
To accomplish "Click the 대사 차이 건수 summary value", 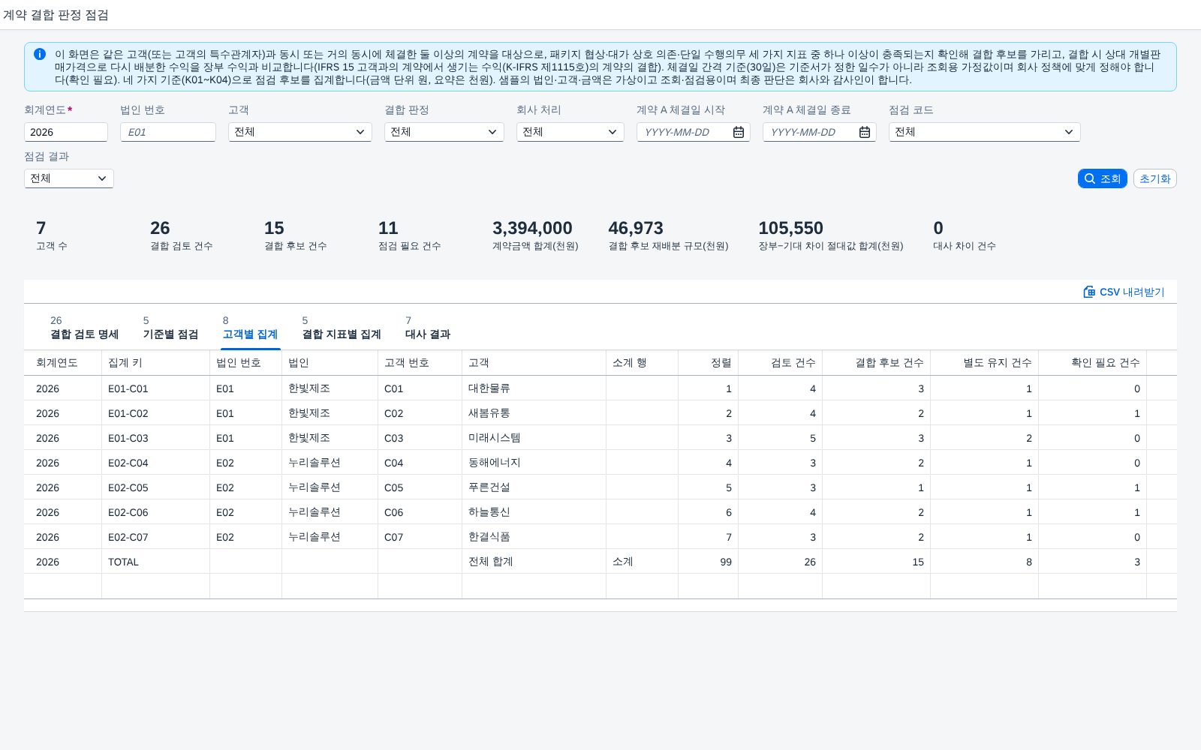I will coord(938,228).
